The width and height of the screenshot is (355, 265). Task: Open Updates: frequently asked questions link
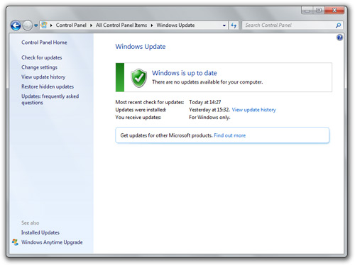[x=50, y=99]
